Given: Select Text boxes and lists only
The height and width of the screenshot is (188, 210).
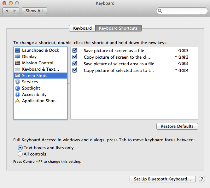Looking at the screenshot, I should point(20,148).
